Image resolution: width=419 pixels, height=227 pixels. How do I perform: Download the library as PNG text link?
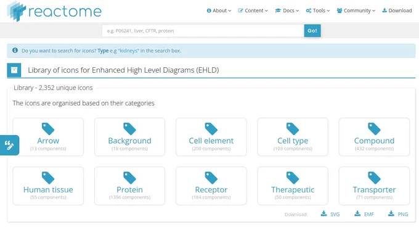(x=403, y=214)
